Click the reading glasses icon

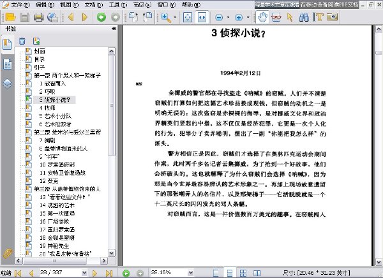pyautogui.click(x=276, y=17)
